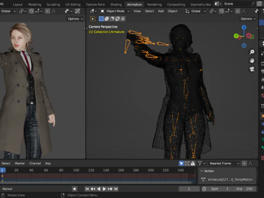Toggle the auto keying record button
The height and width of the screenshot is (198, 264).
click(x=75, y=189)
